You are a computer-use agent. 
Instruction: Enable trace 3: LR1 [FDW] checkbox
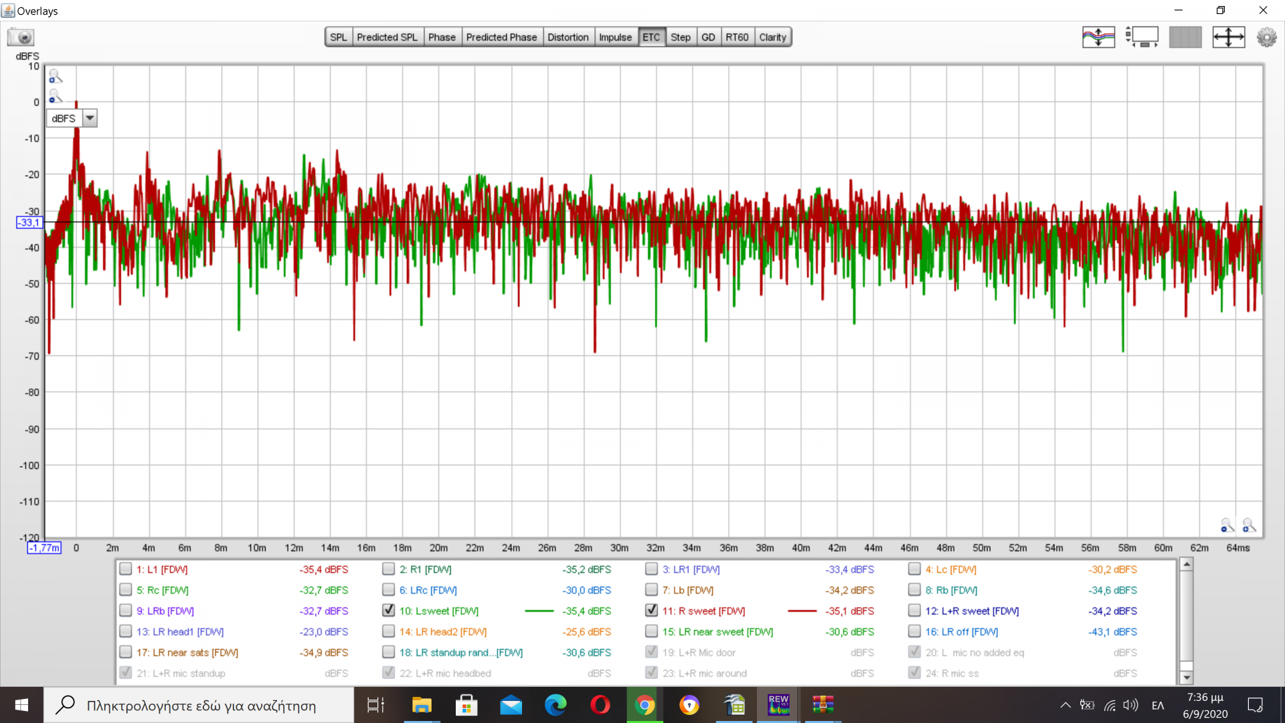[x=651, y=569]
